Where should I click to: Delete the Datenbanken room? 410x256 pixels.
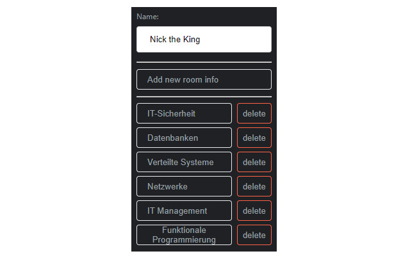pos(254,138)
